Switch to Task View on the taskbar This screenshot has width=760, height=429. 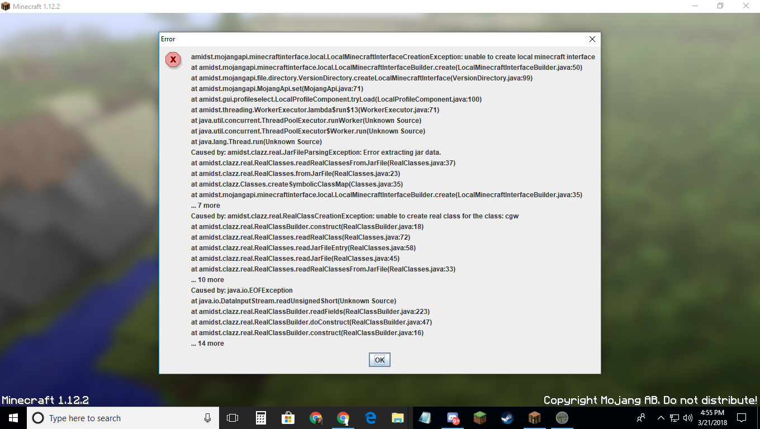[x=232, y=417]
